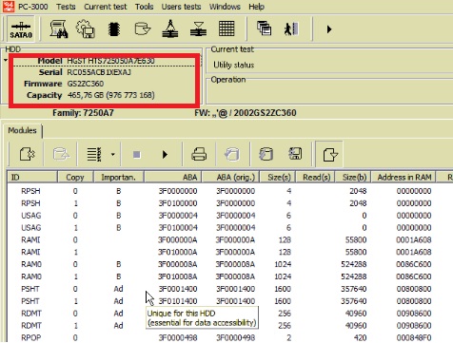Sort by the Copy column header

tap(75, 177)
